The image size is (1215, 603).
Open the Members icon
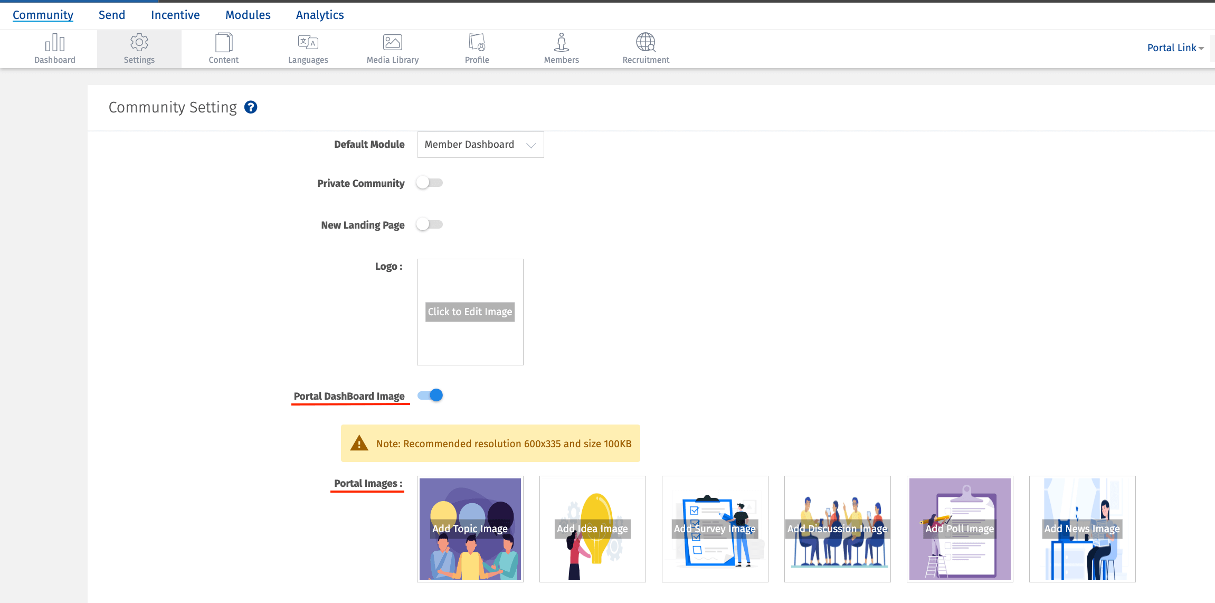pos(561,42)
